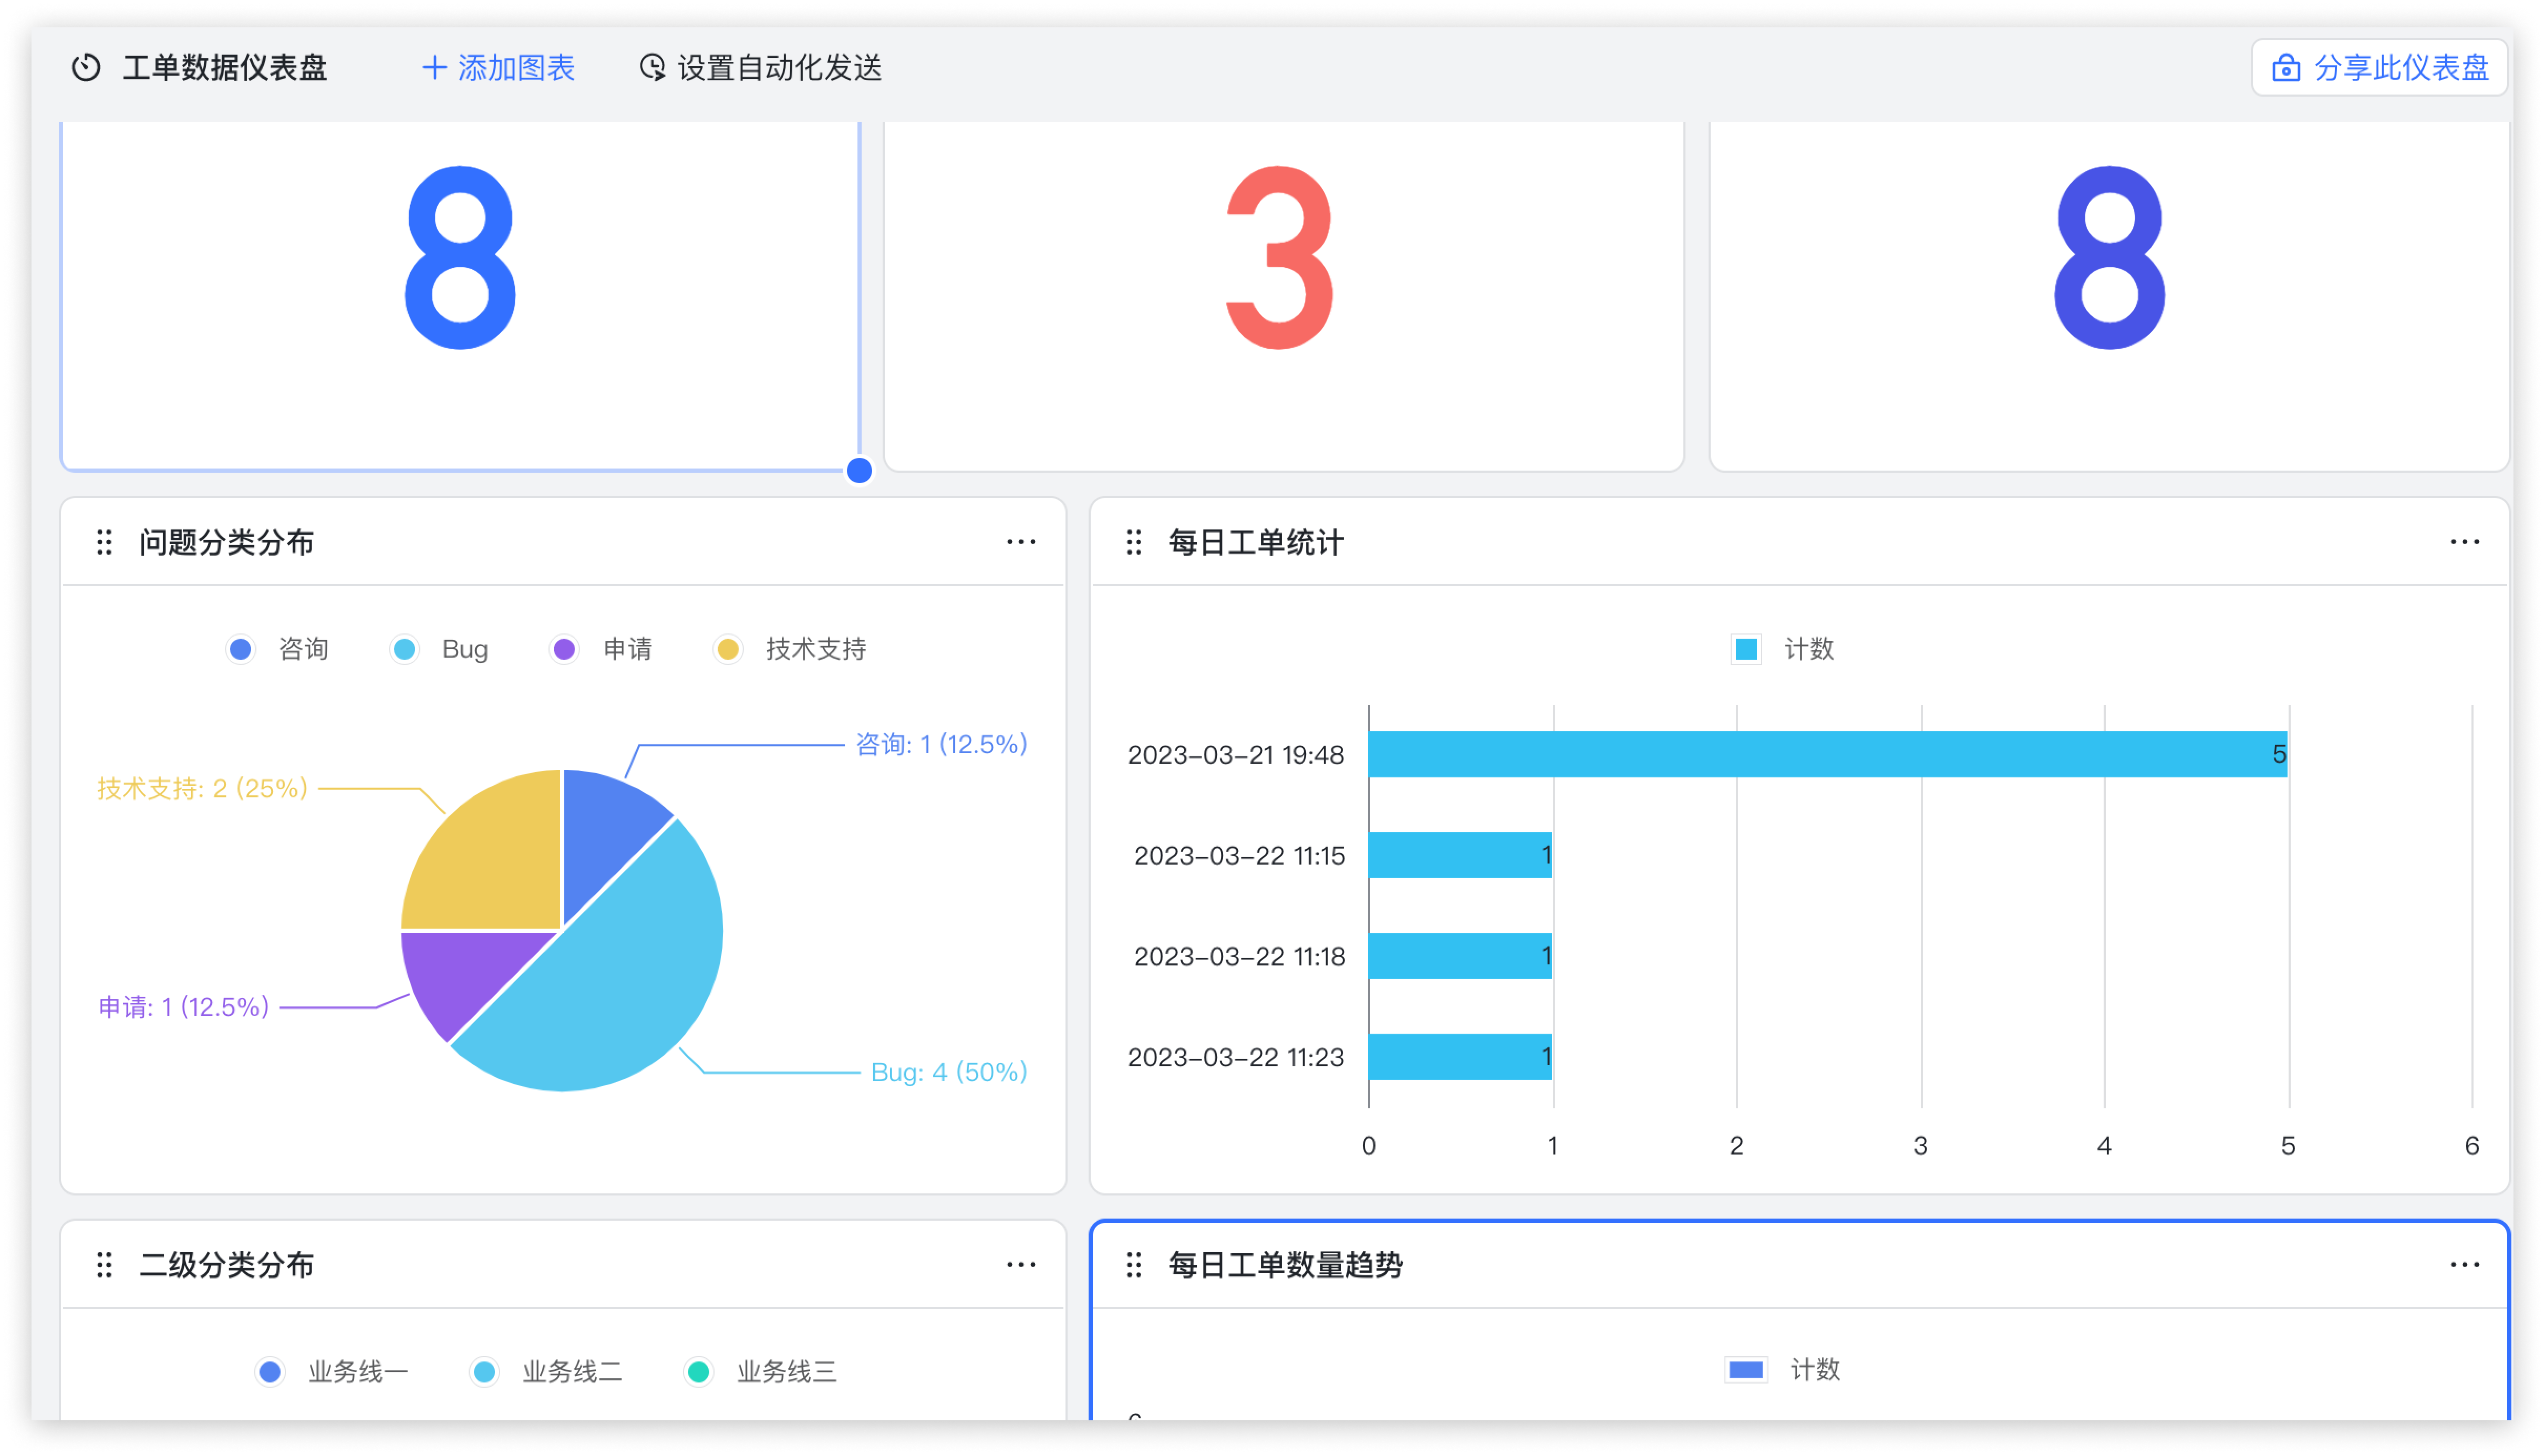Screen dimensions: 2545x1456
Task: Click the blue resize handle on first card
Action: (859, 471)
